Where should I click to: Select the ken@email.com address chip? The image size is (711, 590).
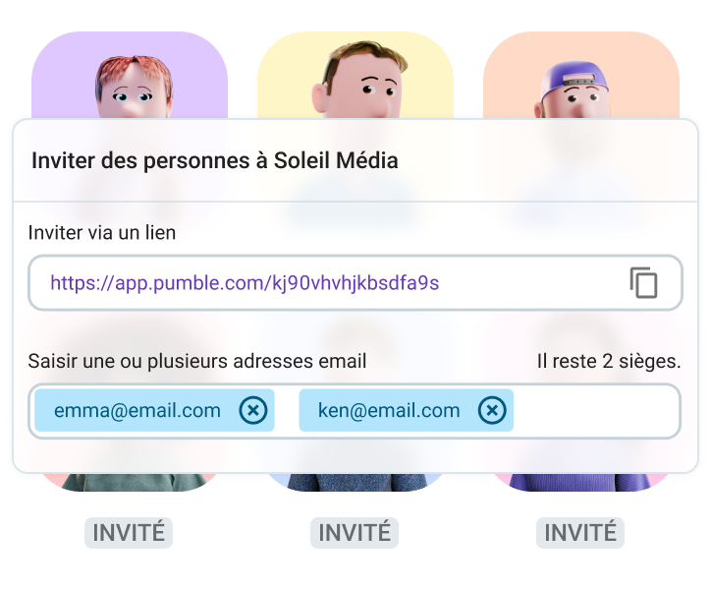pos(389,410)
